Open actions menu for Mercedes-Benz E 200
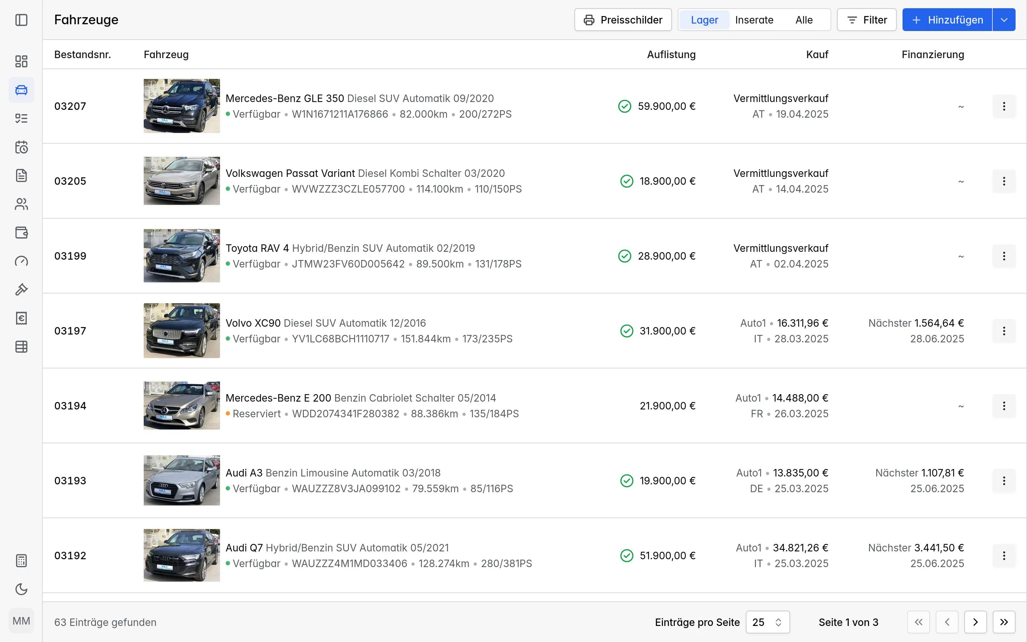 (1004, 406)
